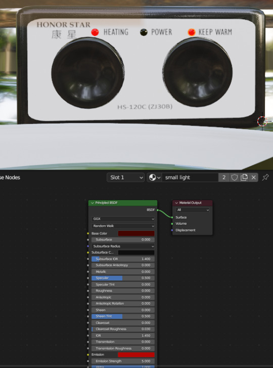Click the Base Color input socket
Image resolution: width=273 pixels, height=368 pixels.
88,233
